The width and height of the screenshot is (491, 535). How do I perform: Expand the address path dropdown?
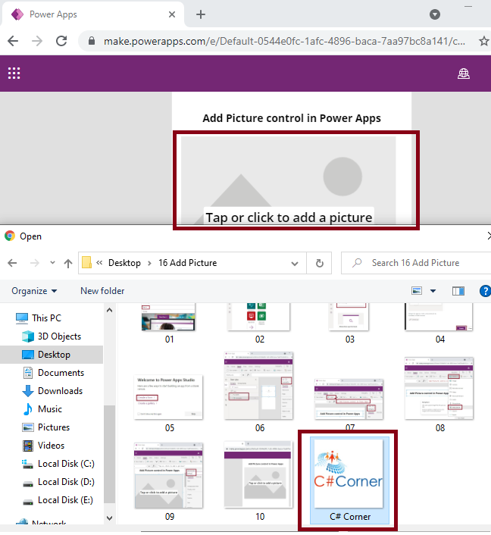click(295, 263)
